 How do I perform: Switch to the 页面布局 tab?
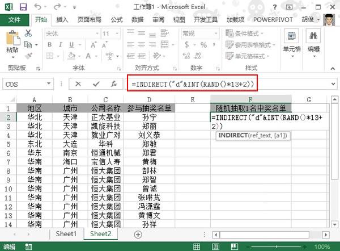coord(90,20)
